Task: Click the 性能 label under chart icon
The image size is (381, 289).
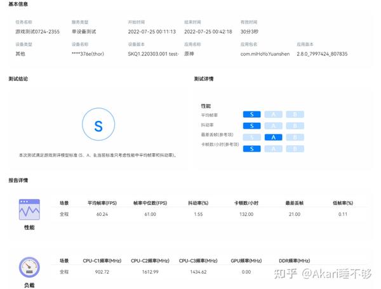Action: tap(29, 227)
